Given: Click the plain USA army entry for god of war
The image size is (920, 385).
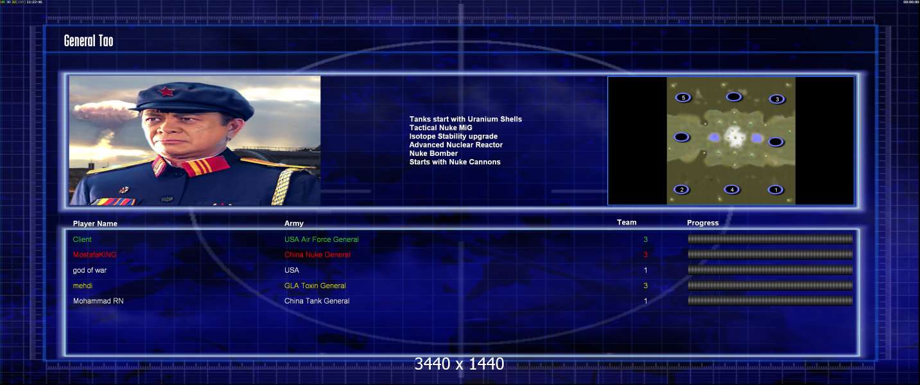Looking at the screenshot, I should coord(291,270).
